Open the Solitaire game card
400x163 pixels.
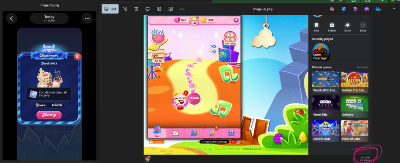click(354, 106)
